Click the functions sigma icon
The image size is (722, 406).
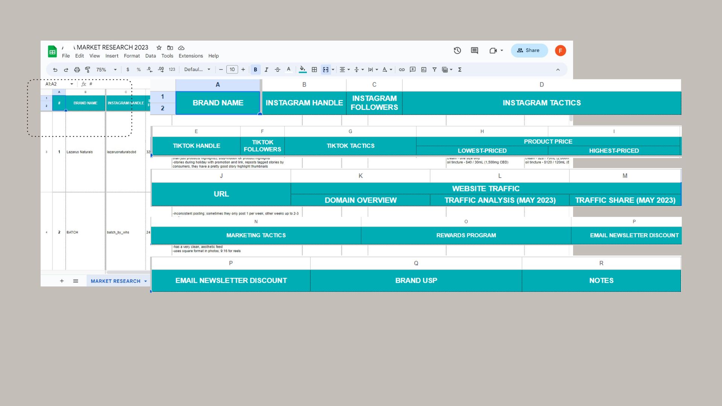click(x=460, y=70)
